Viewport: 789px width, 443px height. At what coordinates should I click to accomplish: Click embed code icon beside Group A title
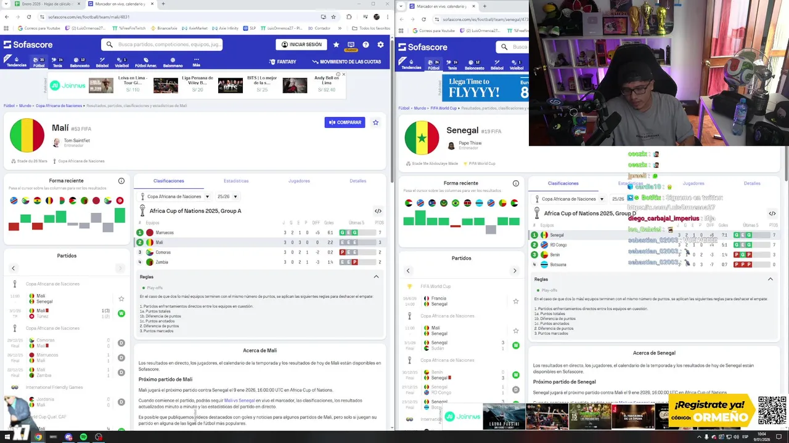(x=378, y=211)
